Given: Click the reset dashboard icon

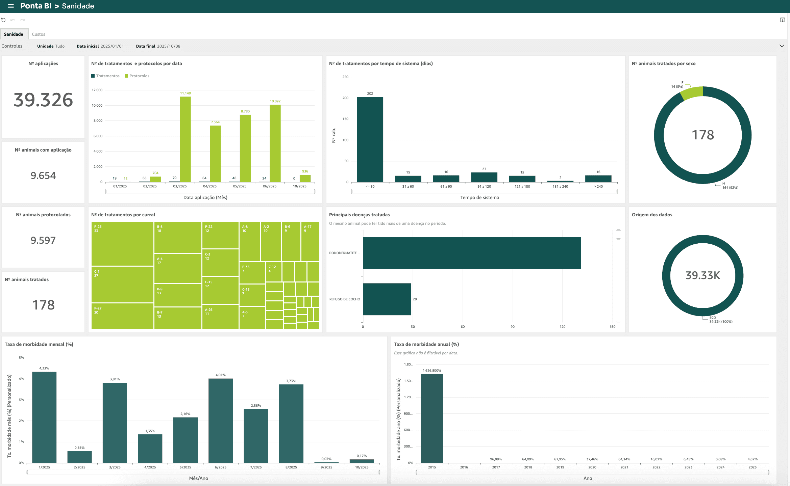Looking at the screenshot, I should (x=3, y=20).
